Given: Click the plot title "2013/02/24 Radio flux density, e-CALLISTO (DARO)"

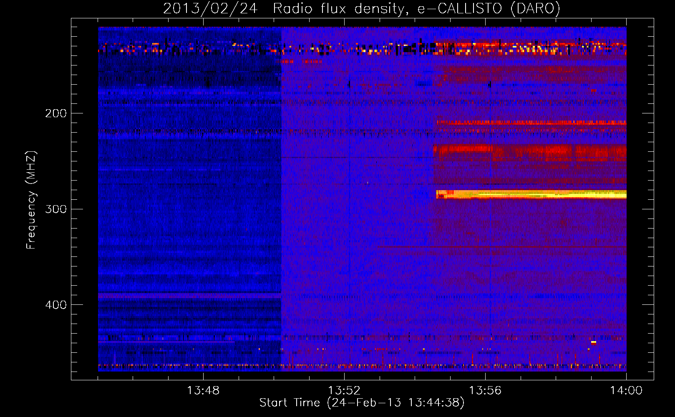Looking at the screenshot, I should [361, 8].
